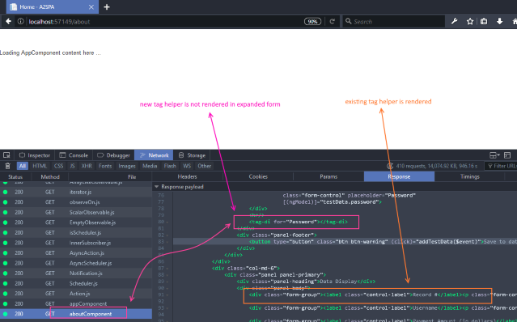The height and width of the screenshot is (322, 517).
Task: Switch to the Headers details tab
Action: (187, 176)
